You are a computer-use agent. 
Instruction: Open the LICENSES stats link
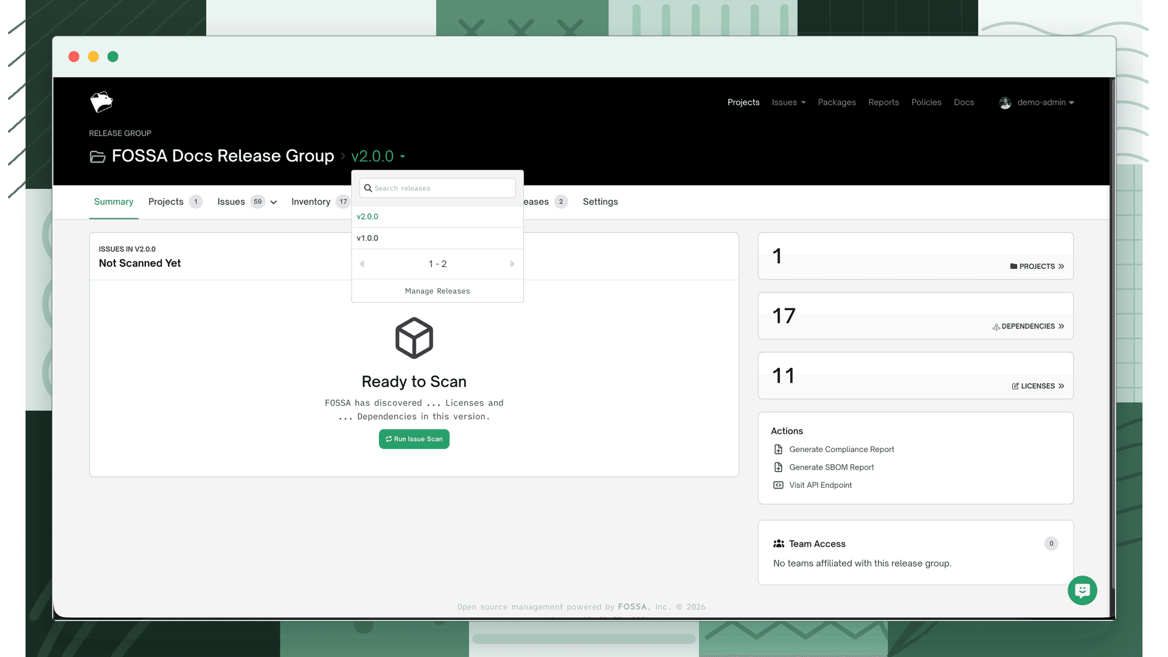pos(1038,386)
